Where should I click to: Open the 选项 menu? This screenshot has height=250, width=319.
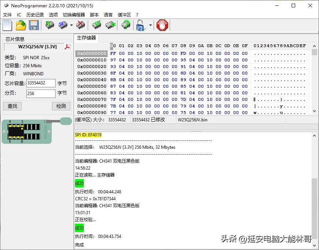coord(53,15)
